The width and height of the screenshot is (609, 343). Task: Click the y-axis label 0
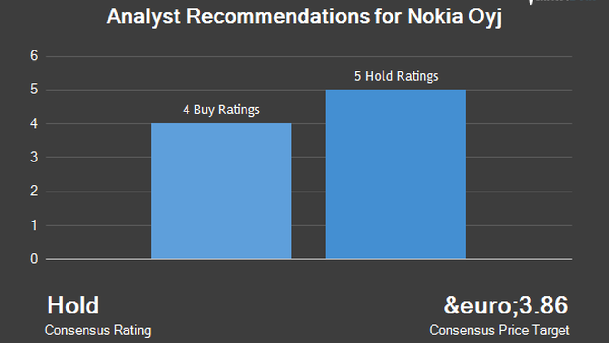coord(34,259)
